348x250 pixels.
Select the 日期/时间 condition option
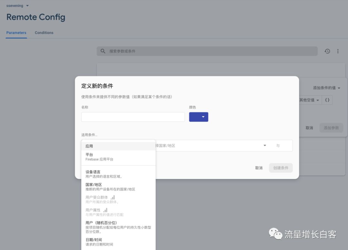point(118,242)
